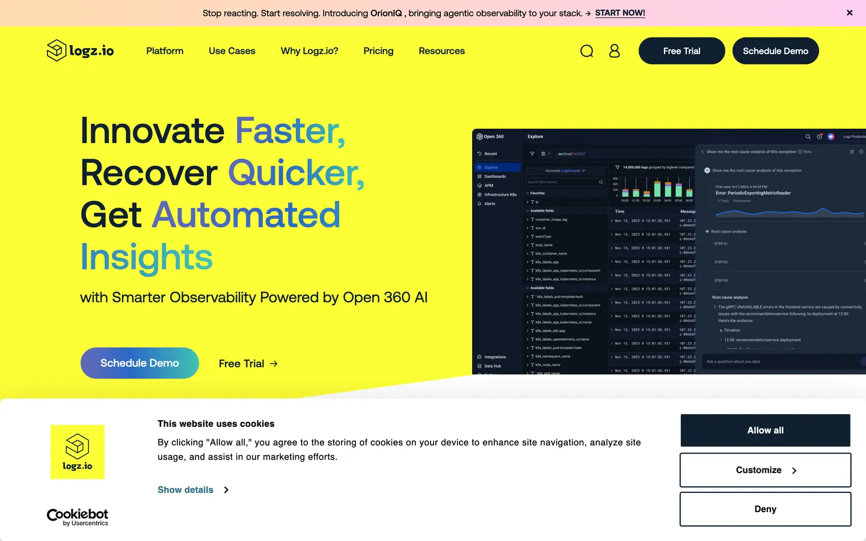Open site search via the magnifier icon
The height and width of the screenshot is (541, 866).
tap(587, 51)
